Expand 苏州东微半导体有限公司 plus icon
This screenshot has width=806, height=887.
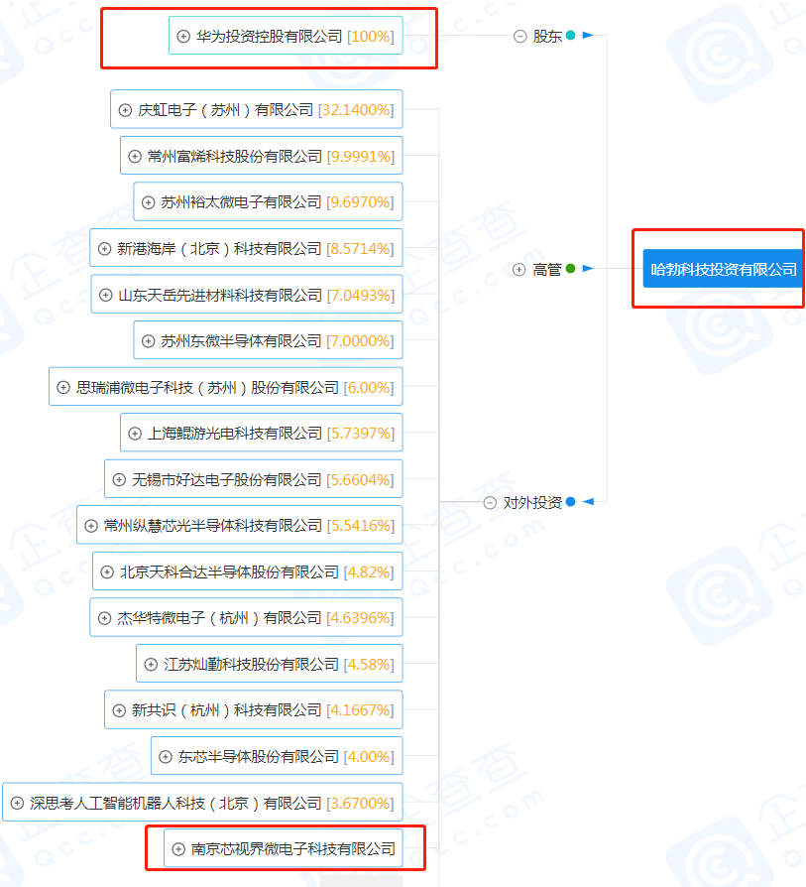(148, 341)
